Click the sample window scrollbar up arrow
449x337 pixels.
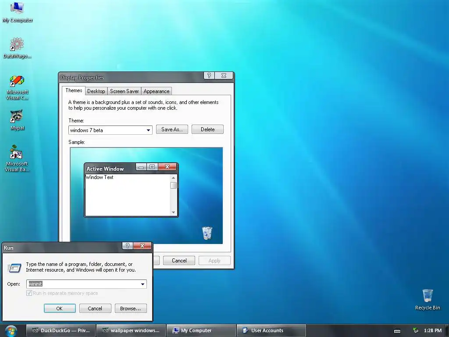tap(173, 178)
